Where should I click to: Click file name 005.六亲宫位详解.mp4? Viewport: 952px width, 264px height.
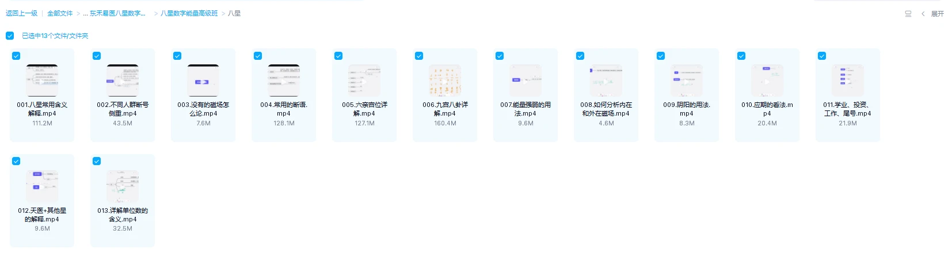tap(364, 109)
